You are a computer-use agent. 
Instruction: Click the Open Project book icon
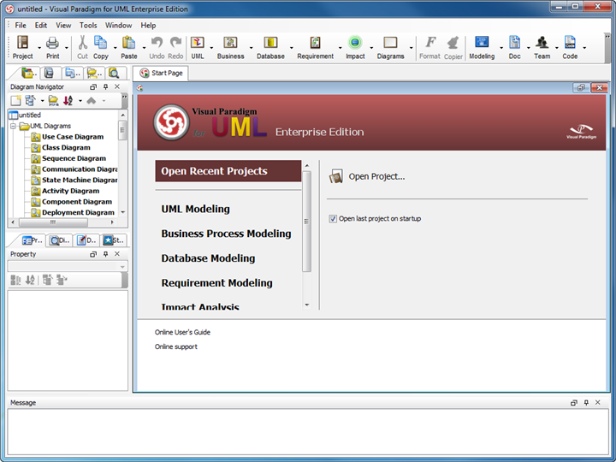click(336, 176)
